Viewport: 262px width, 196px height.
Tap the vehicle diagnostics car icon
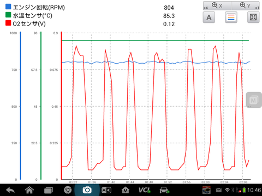click(164, 190)
